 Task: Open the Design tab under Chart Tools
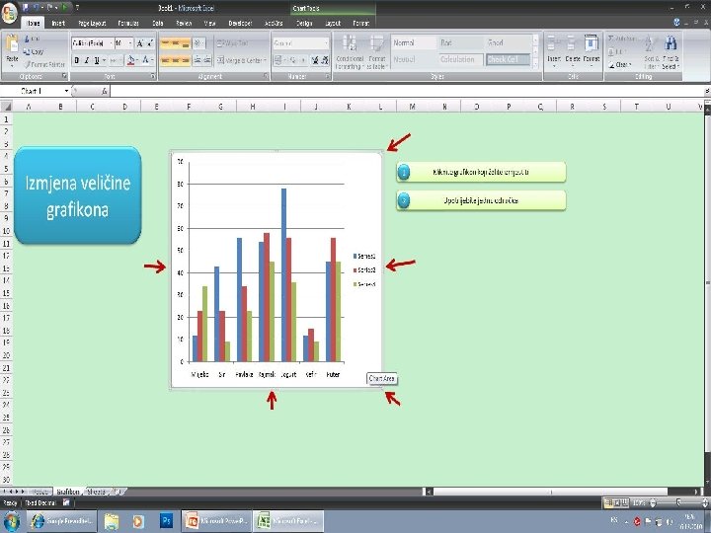304,23
